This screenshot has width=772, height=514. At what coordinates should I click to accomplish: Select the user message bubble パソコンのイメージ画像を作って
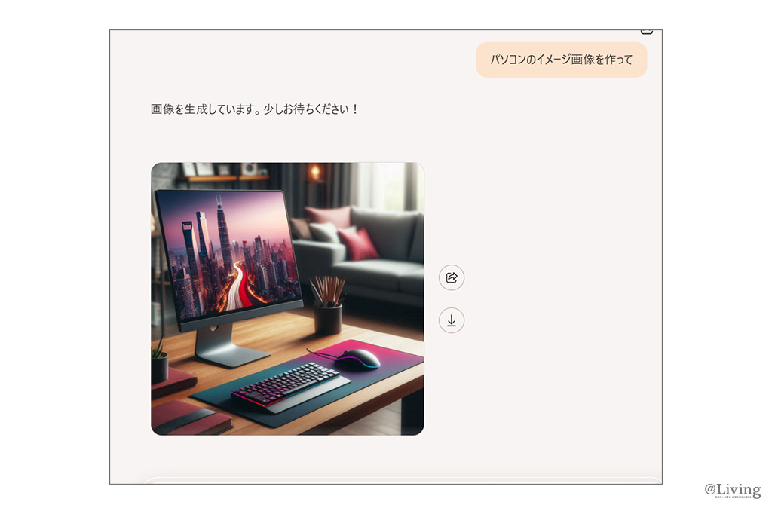click(561, 60)
